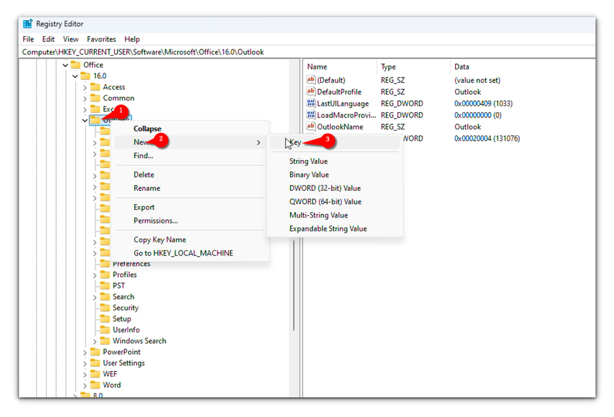Viewport: 614px width, 417px height.
Task: Expand the WEF tree node
Action: [x=85, y=374]
